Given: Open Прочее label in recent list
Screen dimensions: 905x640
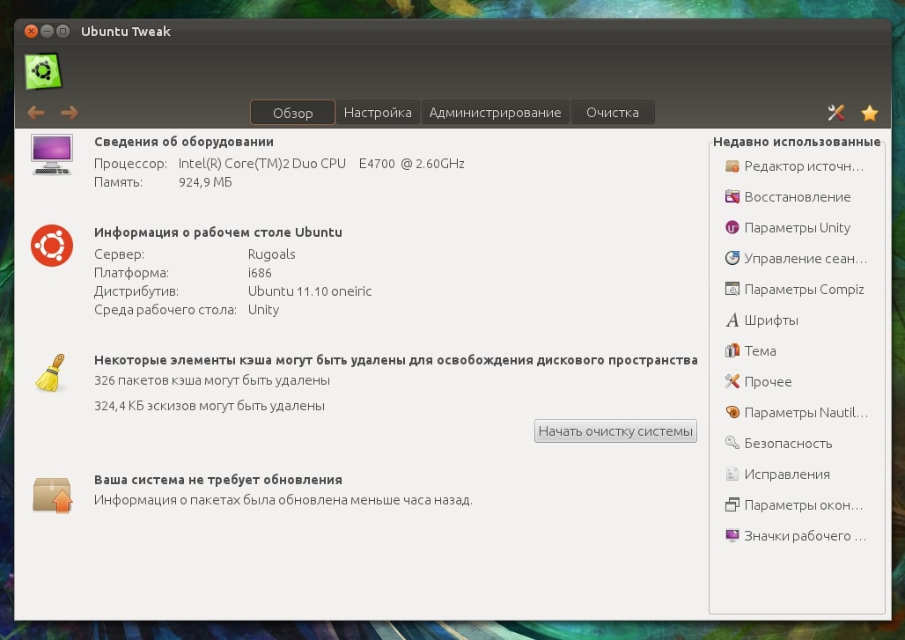Looking at the screenshot, I should coord(768,381).
